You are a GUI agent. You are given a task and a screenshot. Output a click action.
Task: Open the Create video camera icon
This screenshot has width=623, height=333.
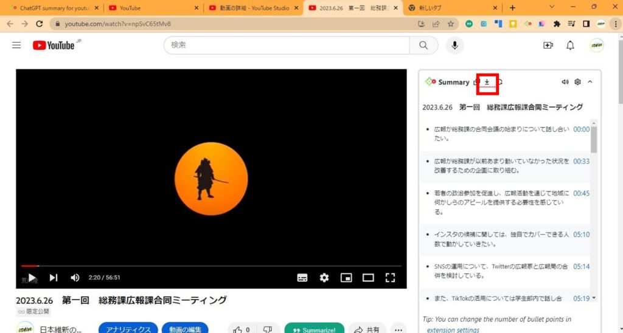548,45
